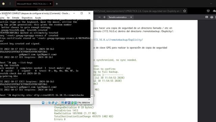Click the VM window scroll up arrow
This screenshot has height=122, width=216.
(92, 21)
